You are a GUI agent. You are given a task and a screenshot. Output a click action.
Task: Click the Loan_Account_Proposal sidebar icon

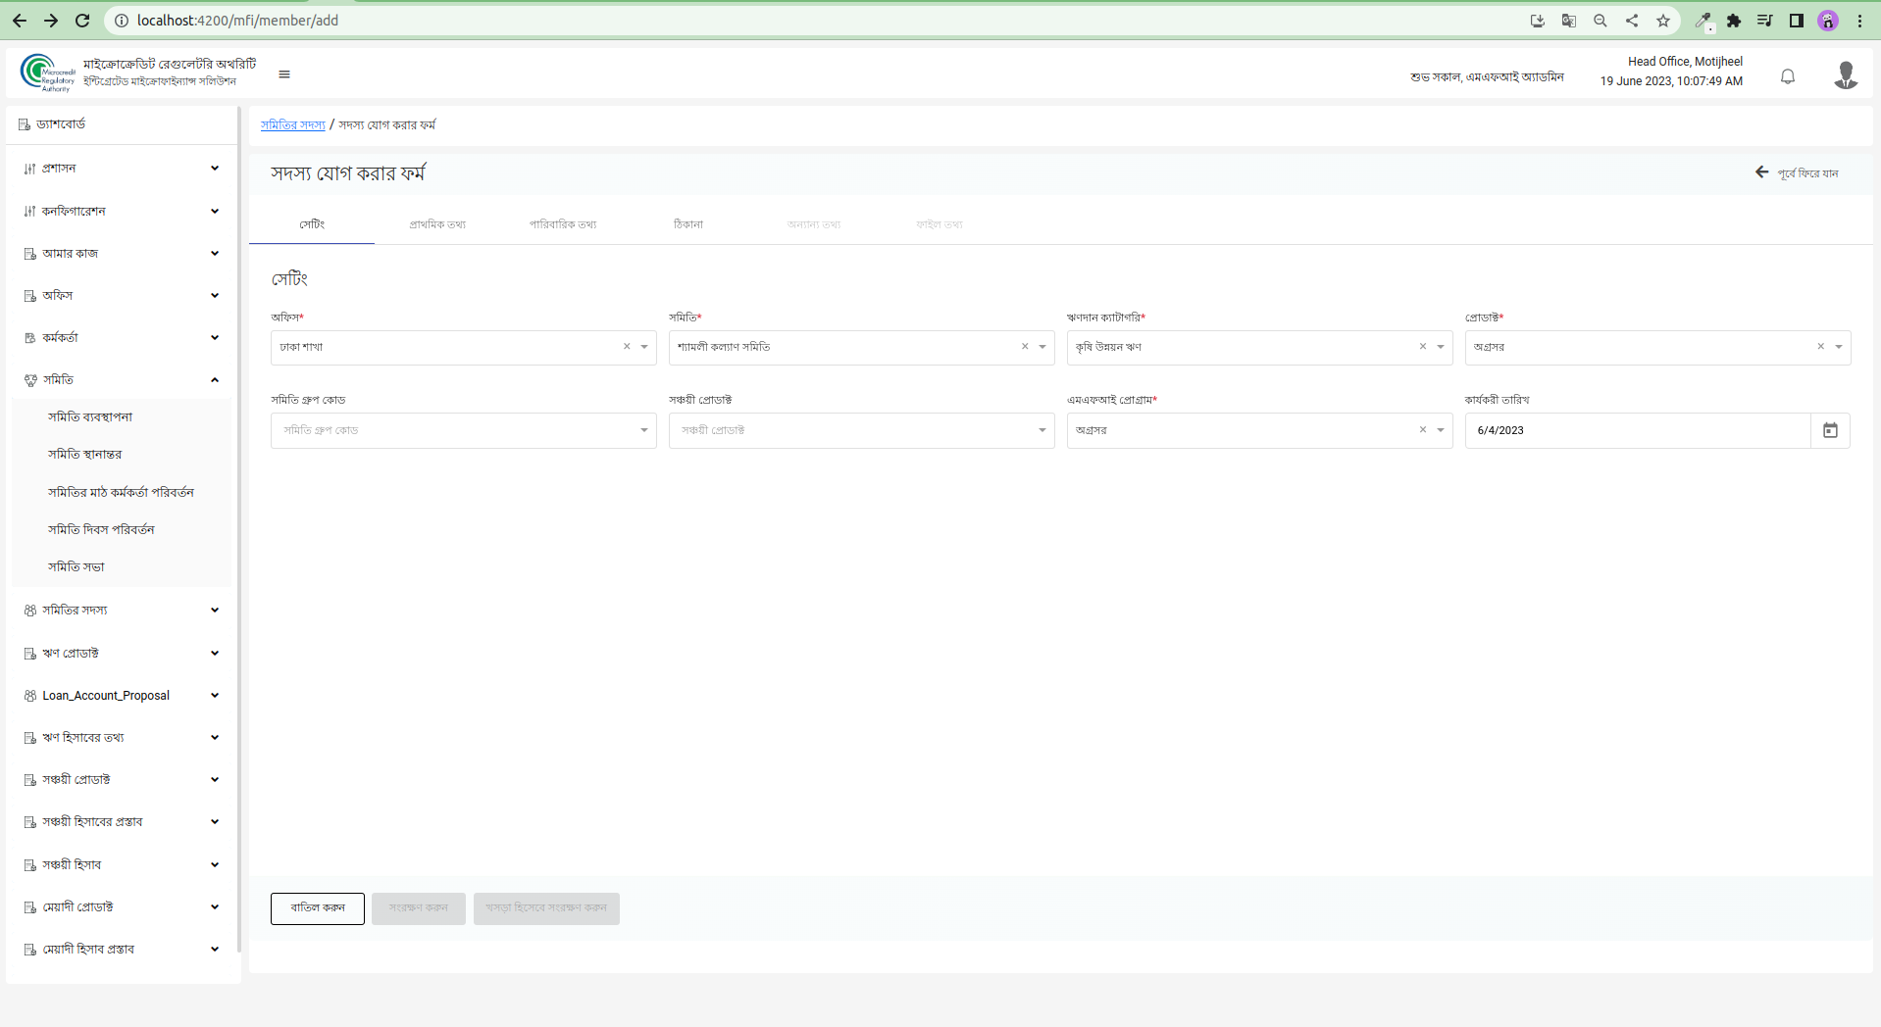30,696
